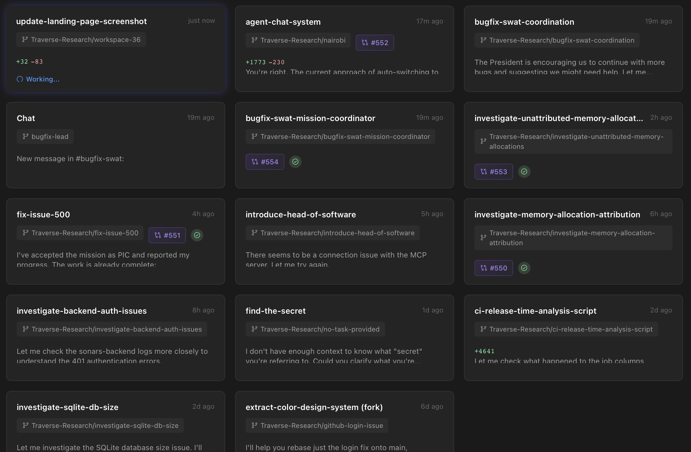Open pull request badge #553
This screenshot has width=691, height=452.
pos(493,172)
